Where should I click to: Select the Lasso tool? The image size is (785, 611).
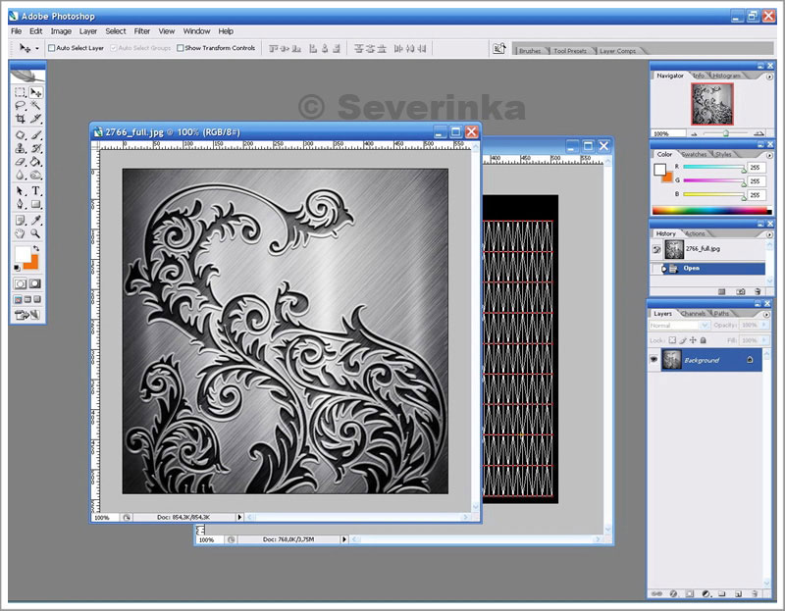[20, 105]
